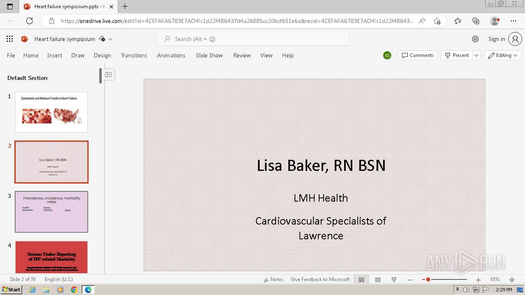
Task: Click in the Search (Alt + Q) box
Action: (253, 39)
